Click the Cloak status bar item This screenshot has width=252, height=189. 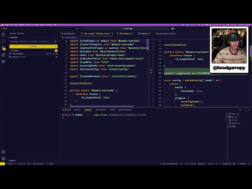point(50,164)
